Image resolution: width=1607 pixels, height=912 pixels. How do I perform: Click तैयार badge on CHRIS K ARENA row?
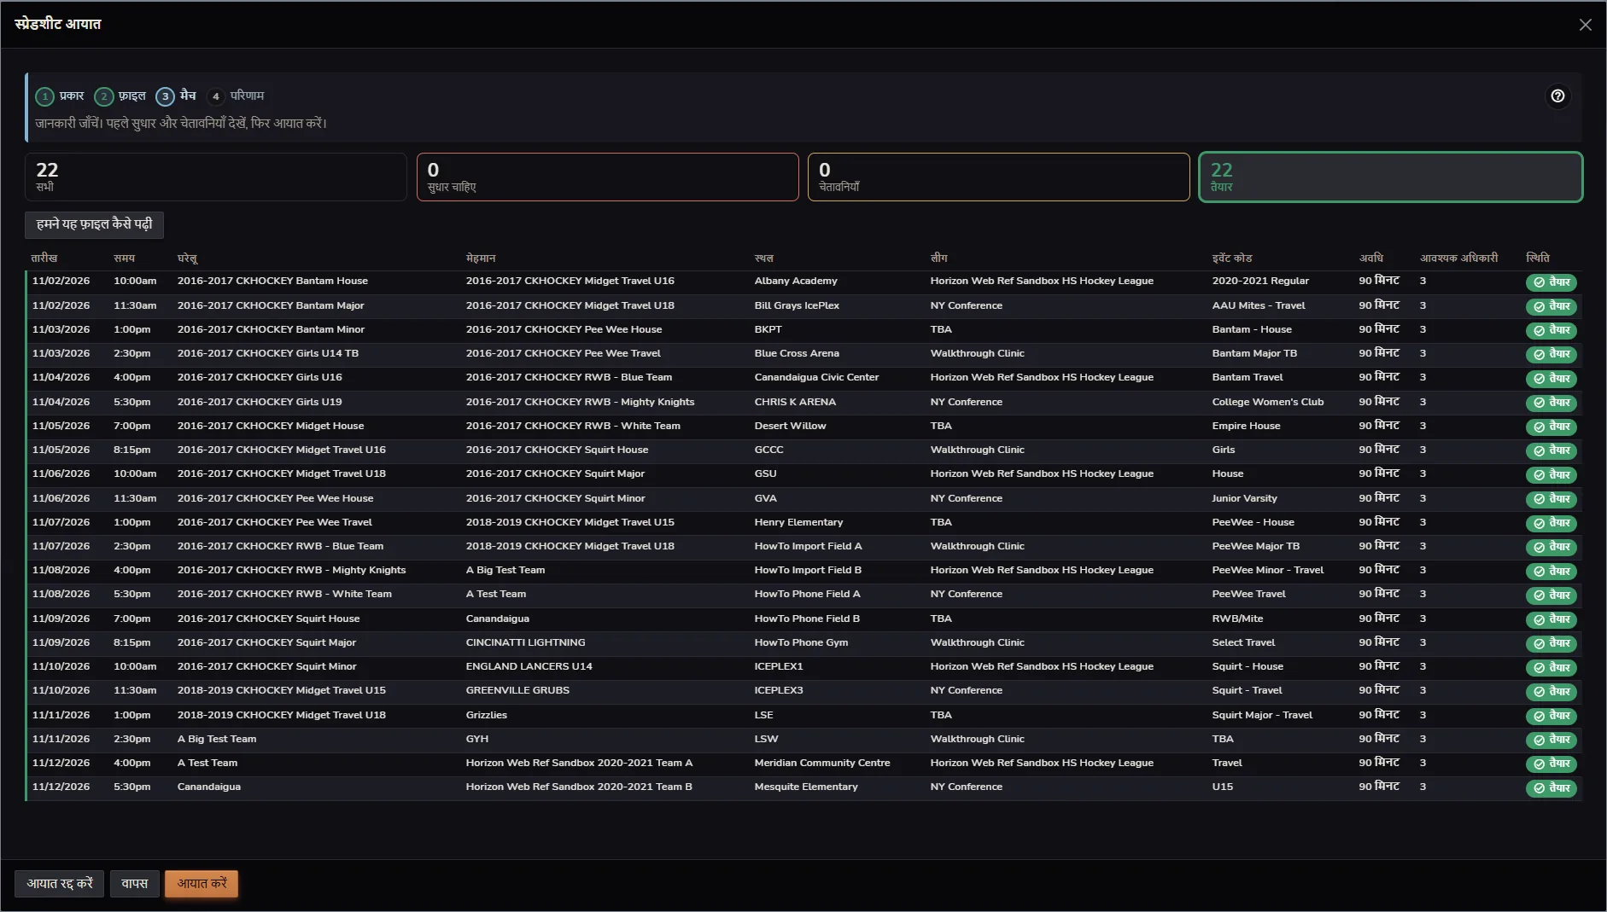(x=1551, y=403)
